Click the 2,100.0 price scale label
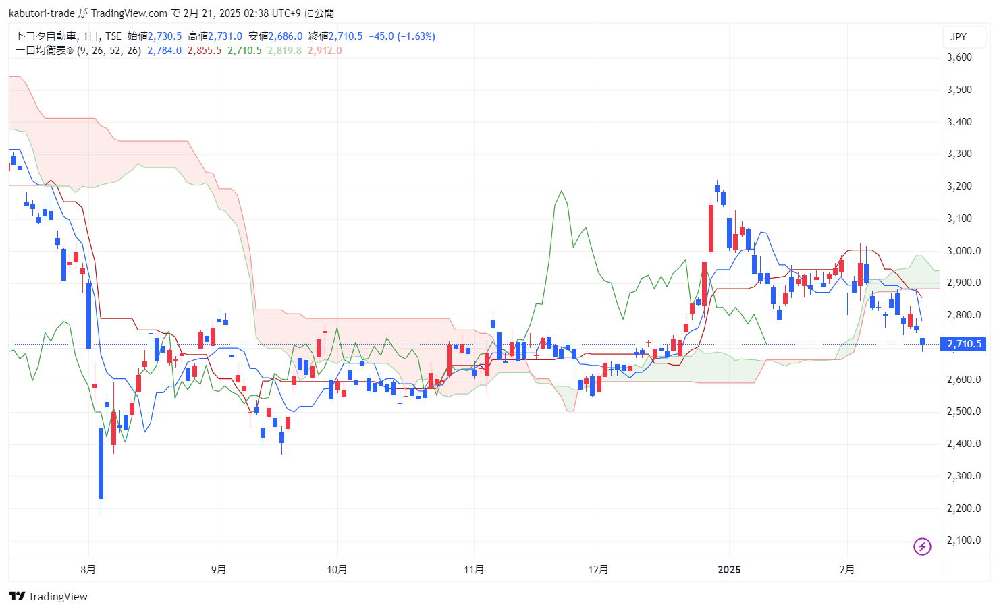 click(x=965, y=540)
